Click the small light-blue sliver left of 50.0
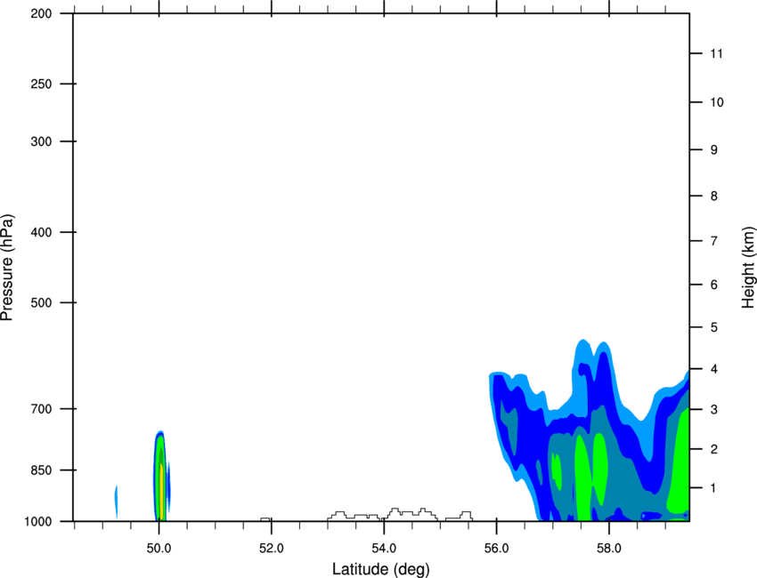This screenshot has height=578, width=757. click(x=117, y=502)
